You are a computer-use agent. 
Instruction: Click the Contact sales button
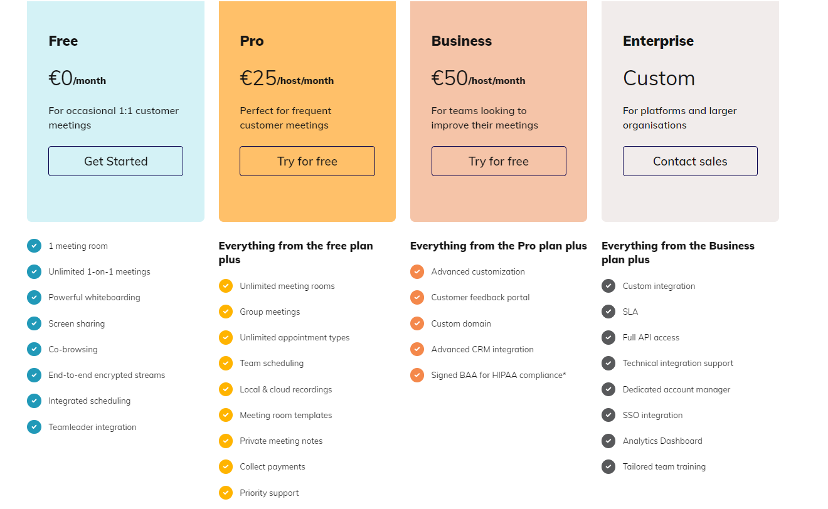tap(690, 161)
